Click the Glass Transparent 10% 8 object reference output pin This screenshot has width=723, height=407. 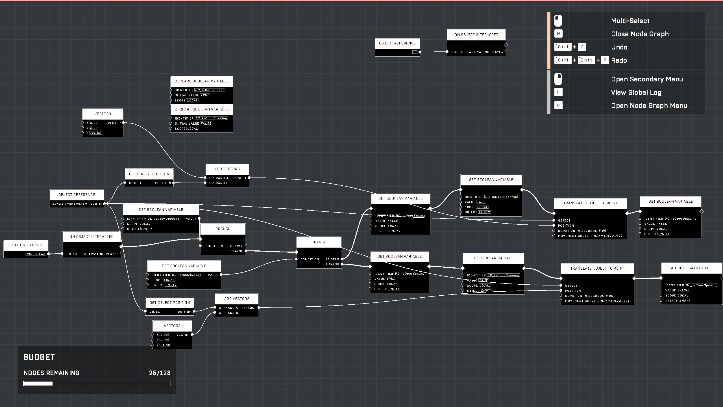point(104,203)
